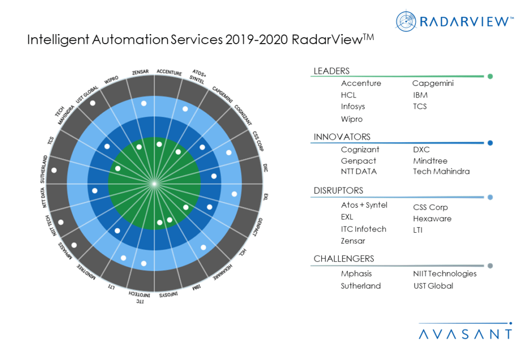The image size is (523, 349).
Task: Click the gray Challengers legend dot
Action: [490, 266]
